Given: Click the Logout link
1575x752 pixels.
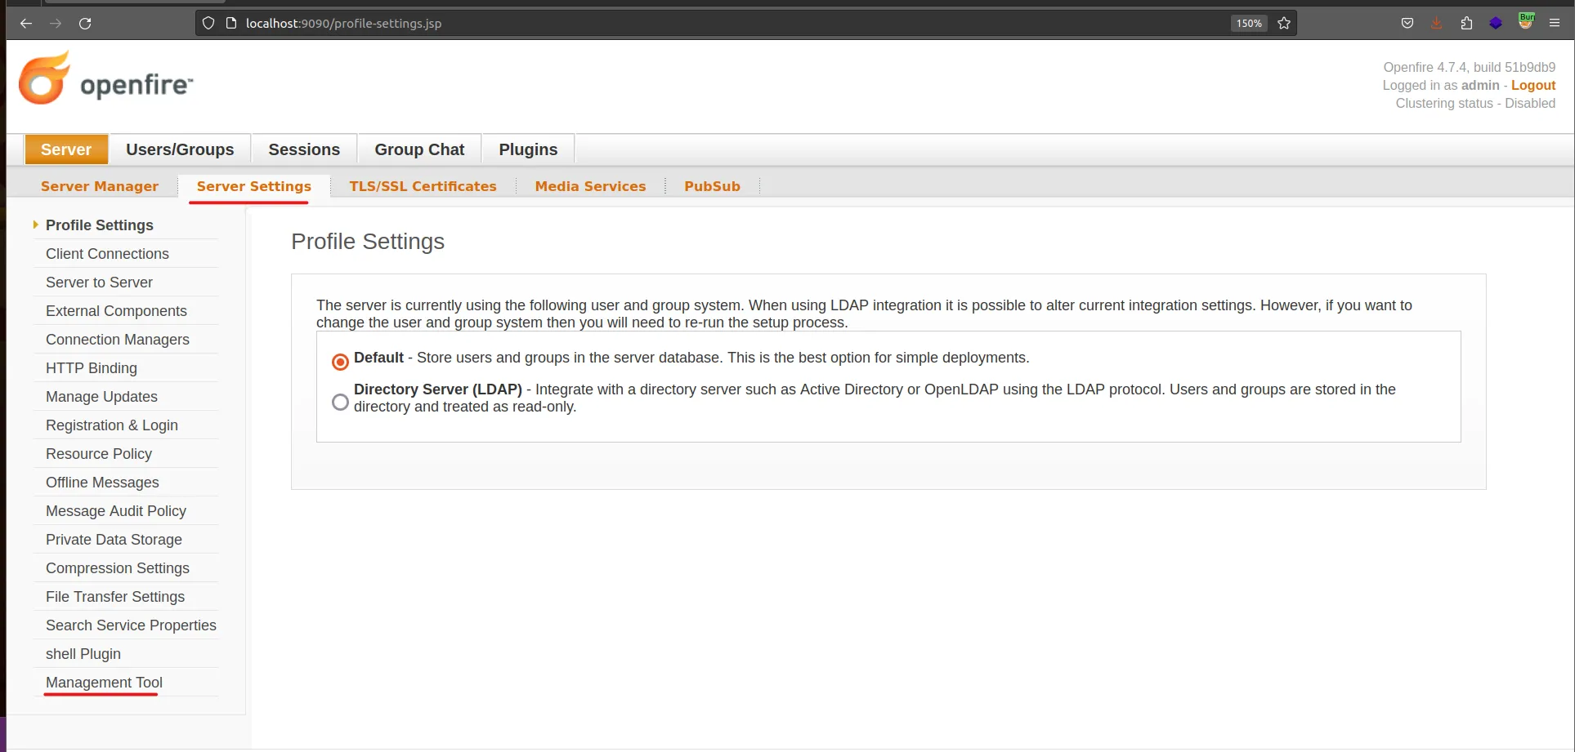Looking at the screenshot, I should point(1533,85).
